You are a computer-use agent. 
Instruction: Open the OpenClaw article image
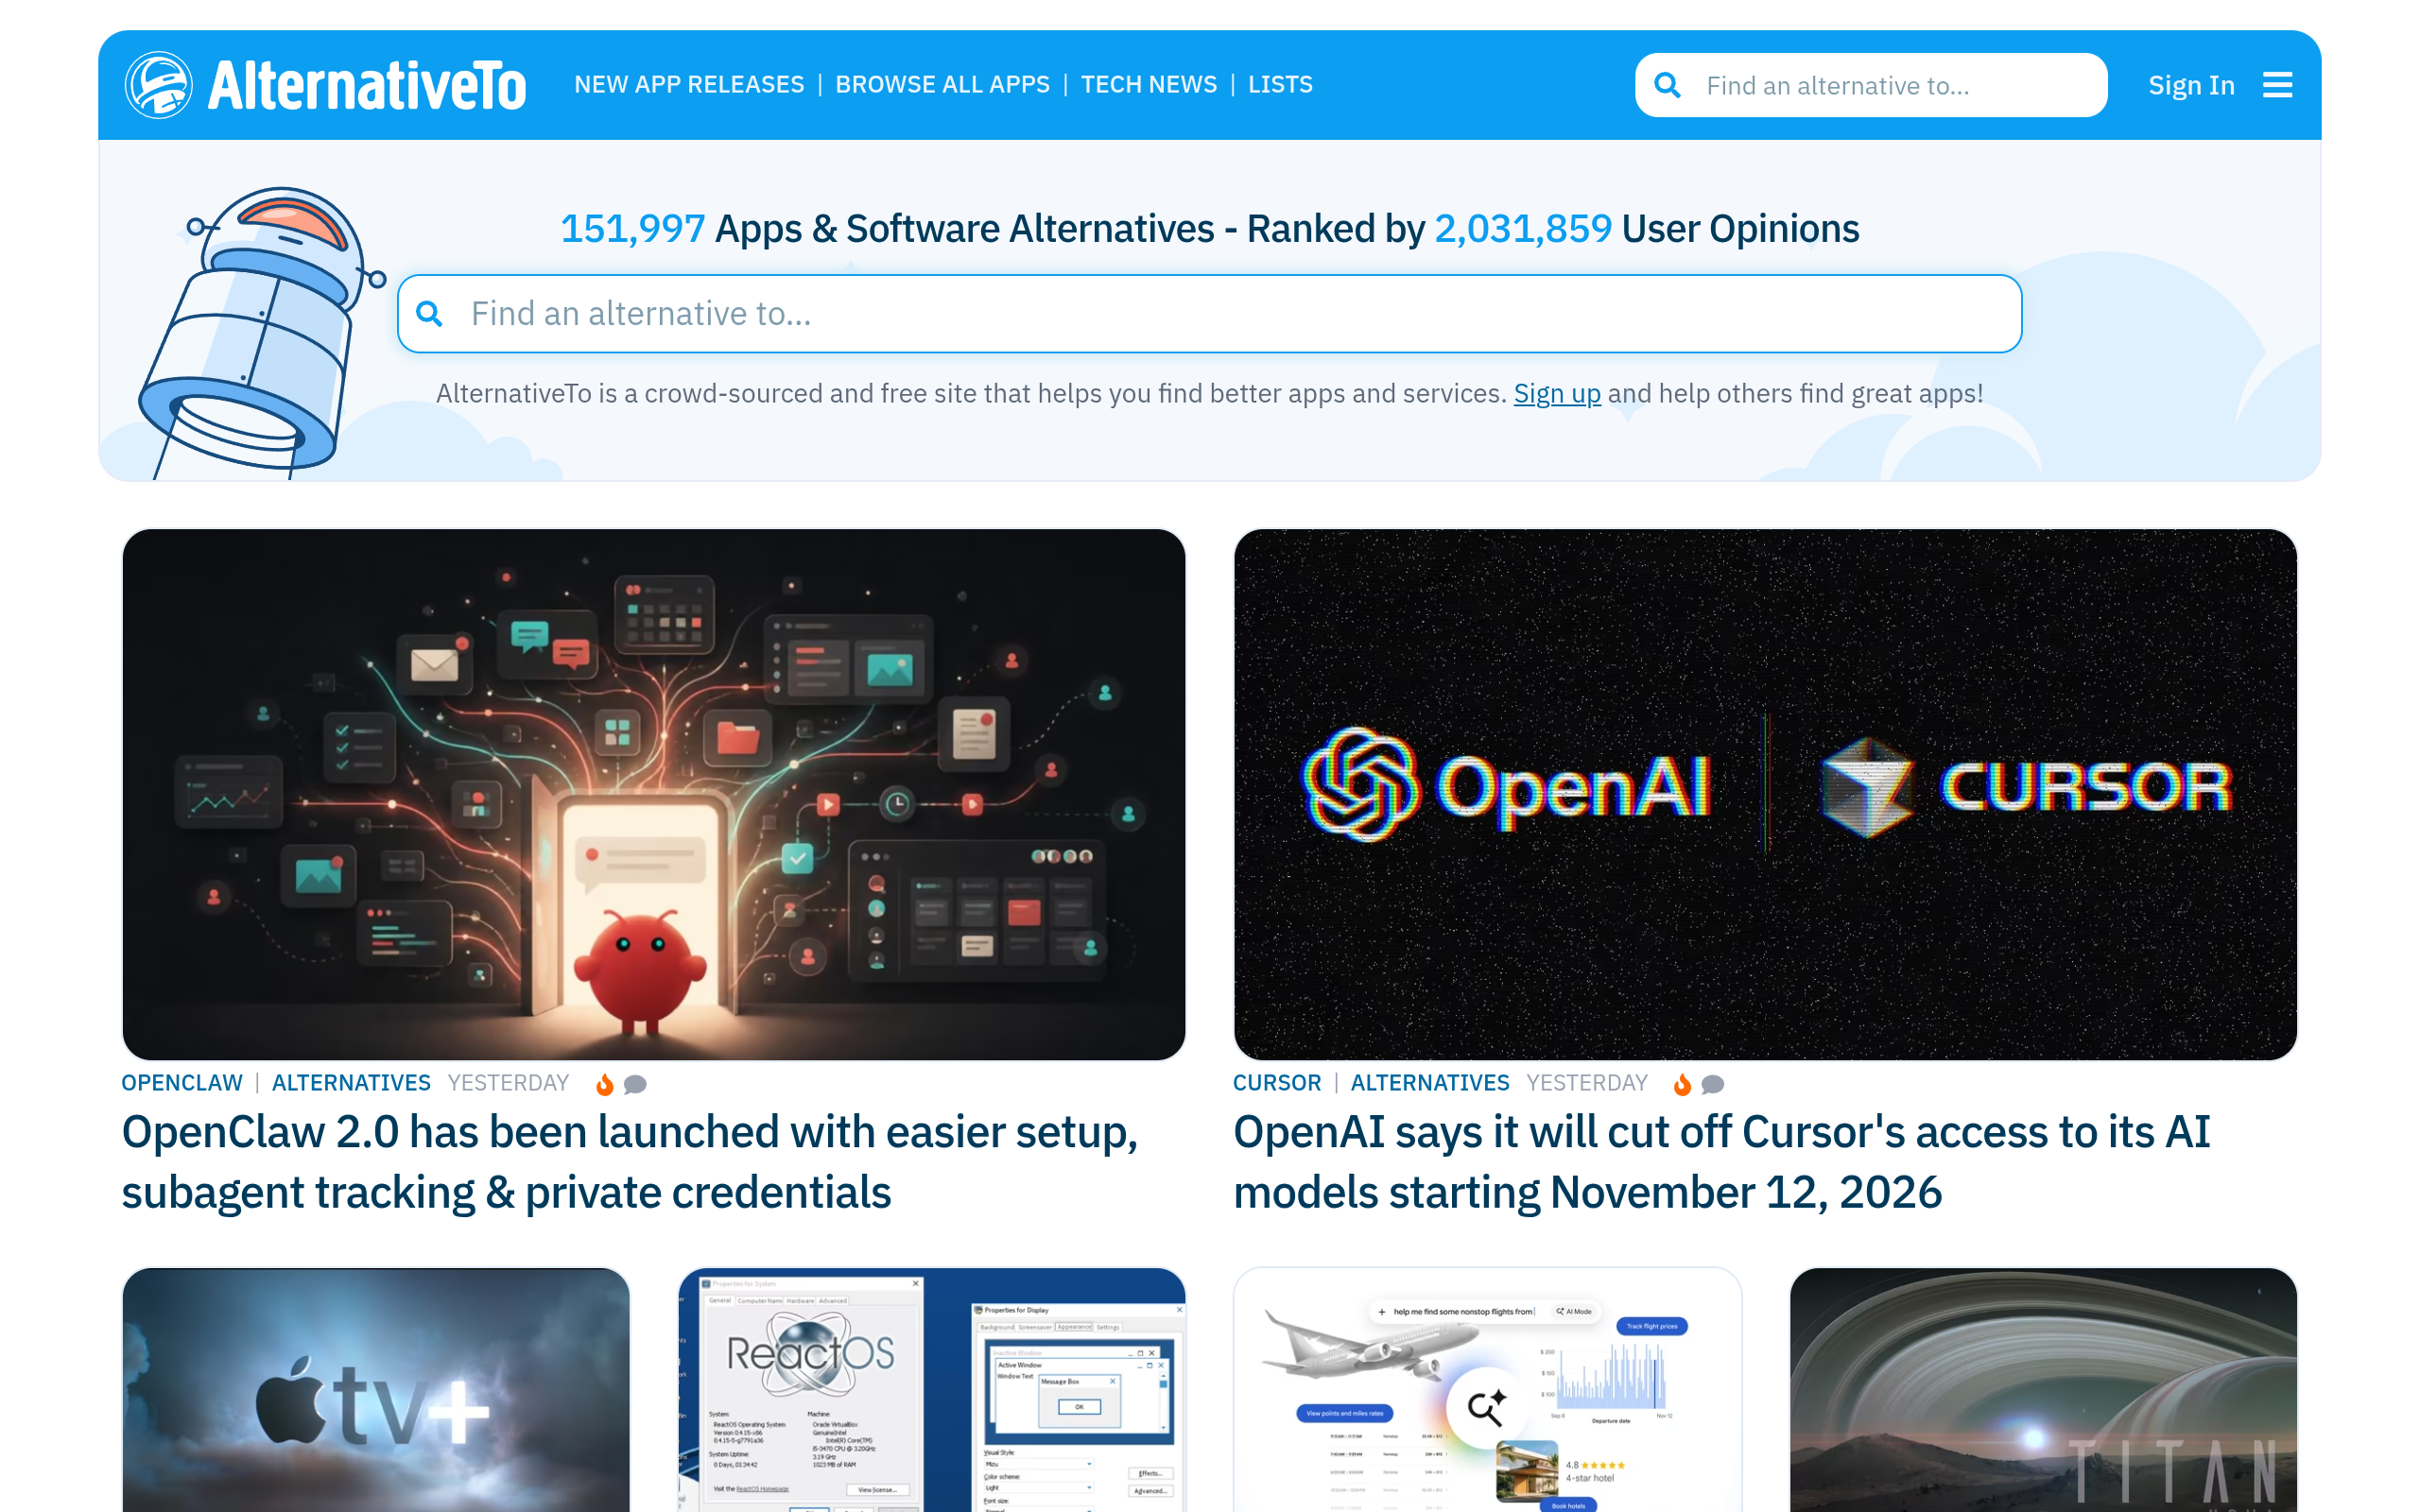654,794
